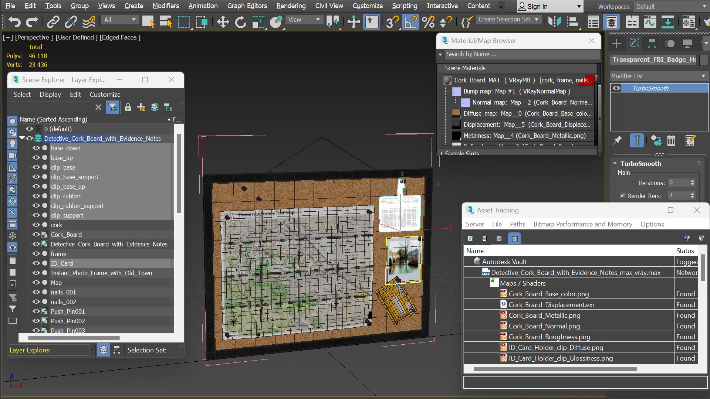710x399 pixels.
Task: Toggle TurboSmooth modifier eye icon
Action: click(616, 88)
